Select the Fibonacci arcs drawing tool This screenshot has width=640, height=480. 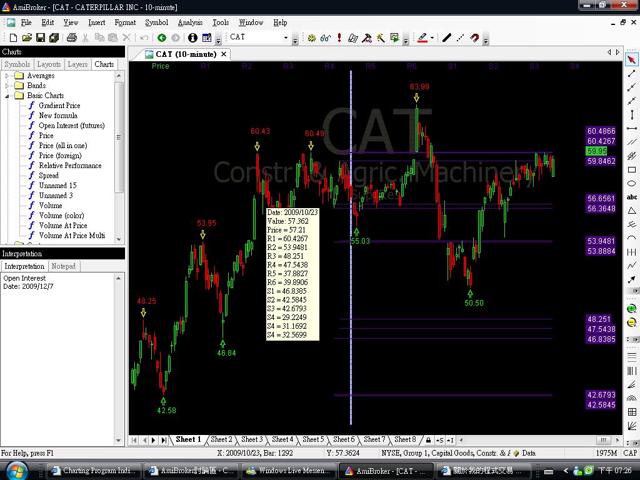[631, 398]
